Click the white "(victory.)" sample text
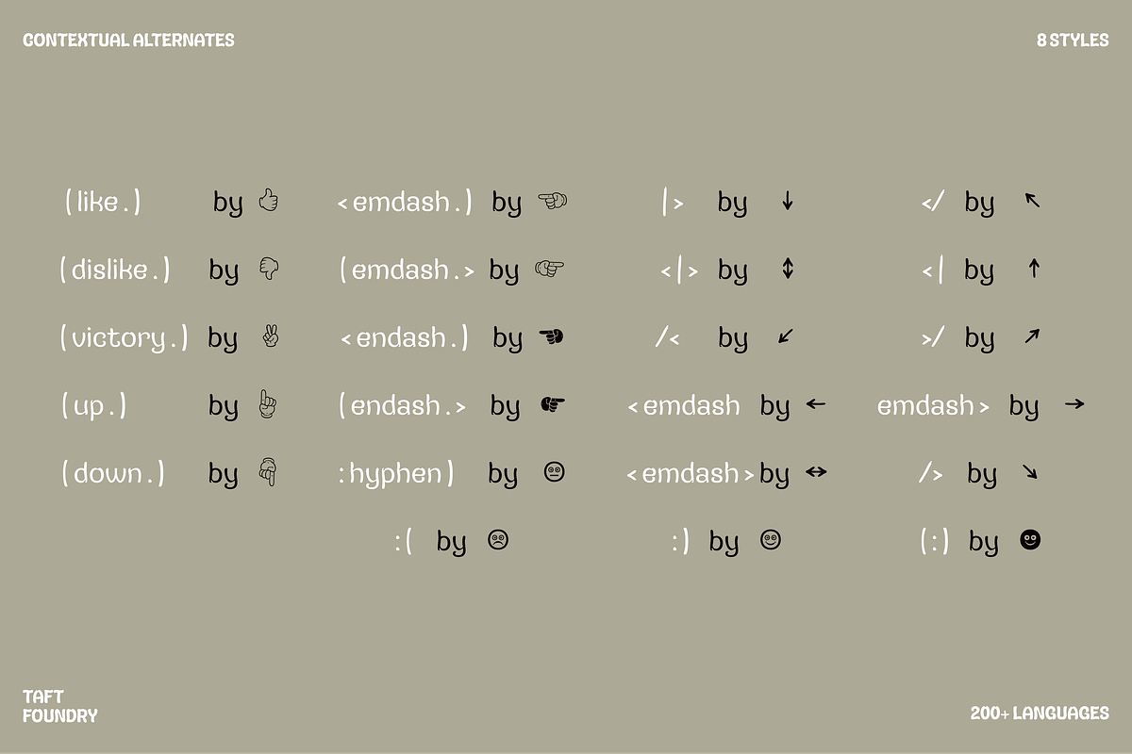 (124, 337)
